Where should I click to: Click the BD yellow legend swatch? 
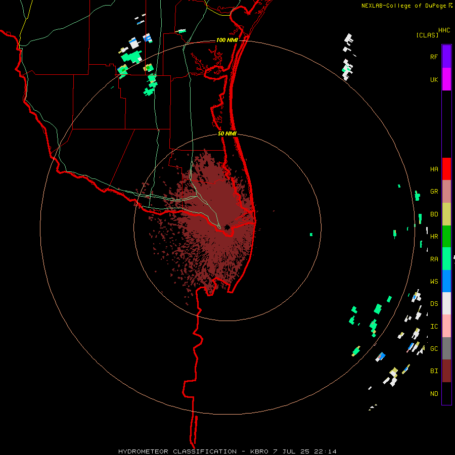click(446, 214)
